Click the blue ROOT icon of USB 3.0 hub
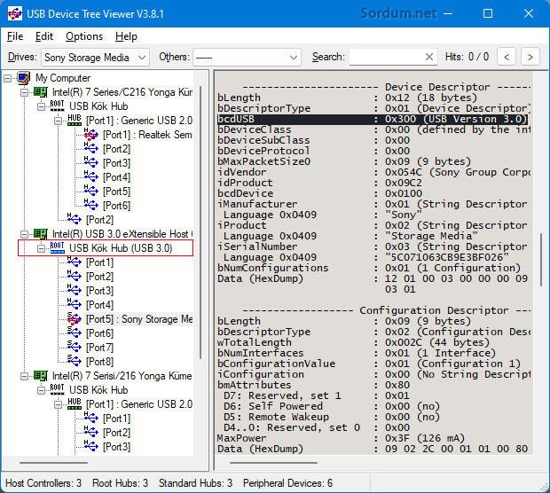Screen dimensions: 550x493 [57, 248]
